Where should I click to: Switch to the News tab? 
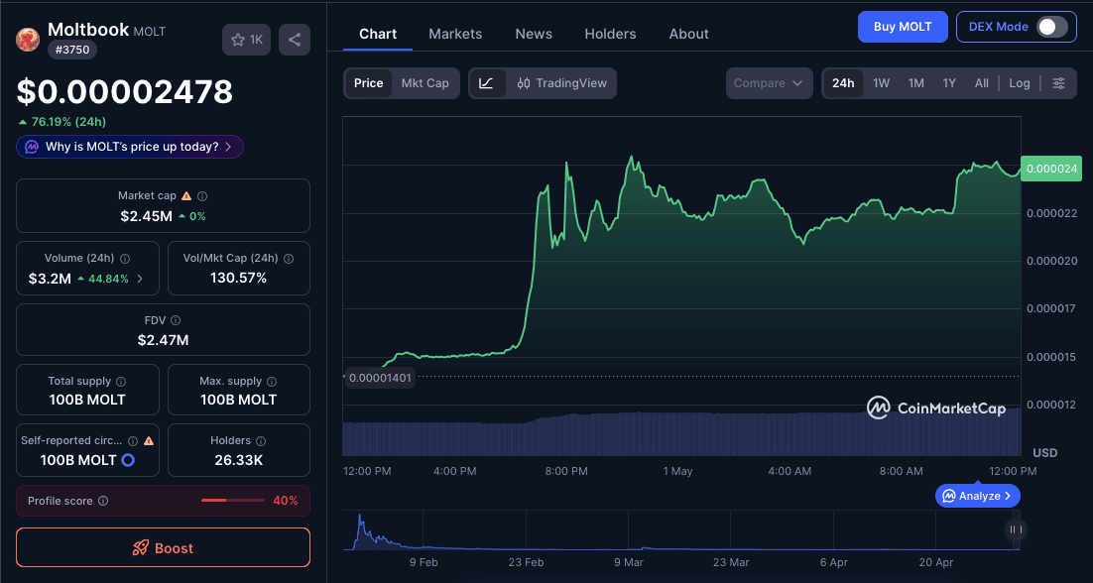pos(534,34)
